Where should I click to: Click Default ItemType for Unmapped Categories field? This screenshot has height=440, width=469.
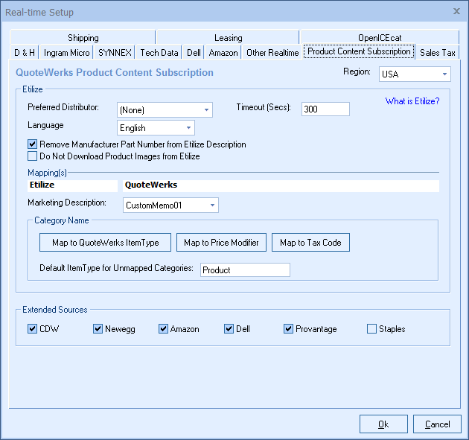pyautogui.click(x=245, y=270)
